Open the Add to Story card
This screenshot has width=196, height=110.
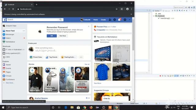point(36,79)
